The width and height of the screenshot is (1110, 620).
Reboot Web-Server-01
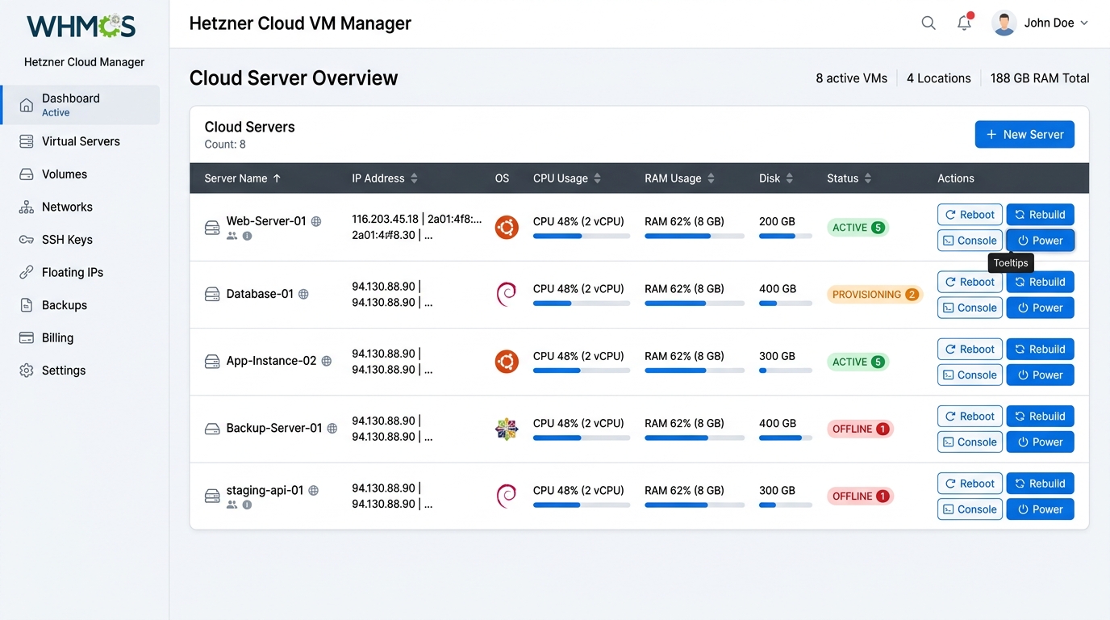tap(970, 215)
